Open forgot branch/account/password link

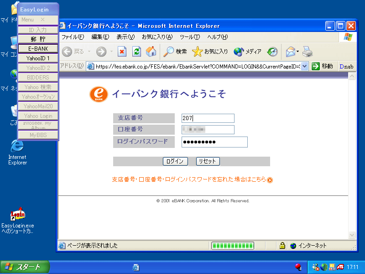click(189, 179)
